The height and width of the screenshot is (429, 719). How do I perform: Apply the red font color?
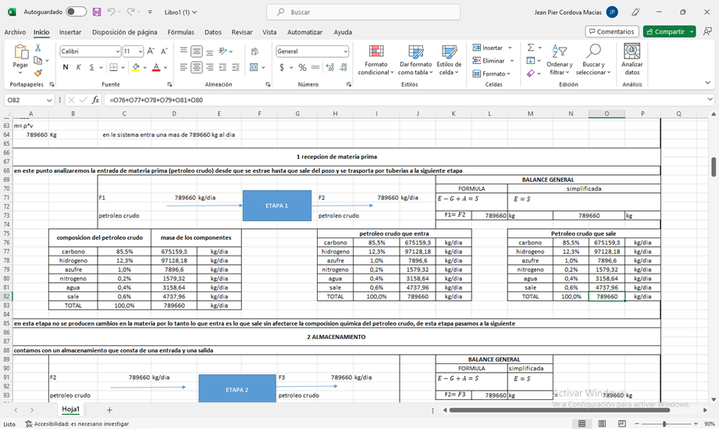tap(156, 67)
